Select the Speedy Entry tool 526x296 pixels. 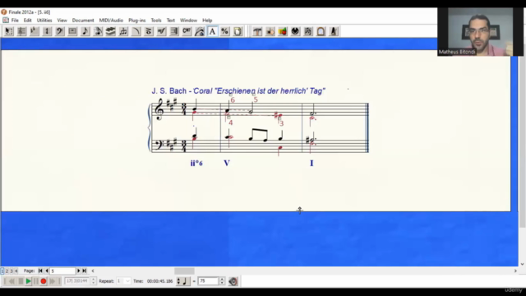(98, 31)
